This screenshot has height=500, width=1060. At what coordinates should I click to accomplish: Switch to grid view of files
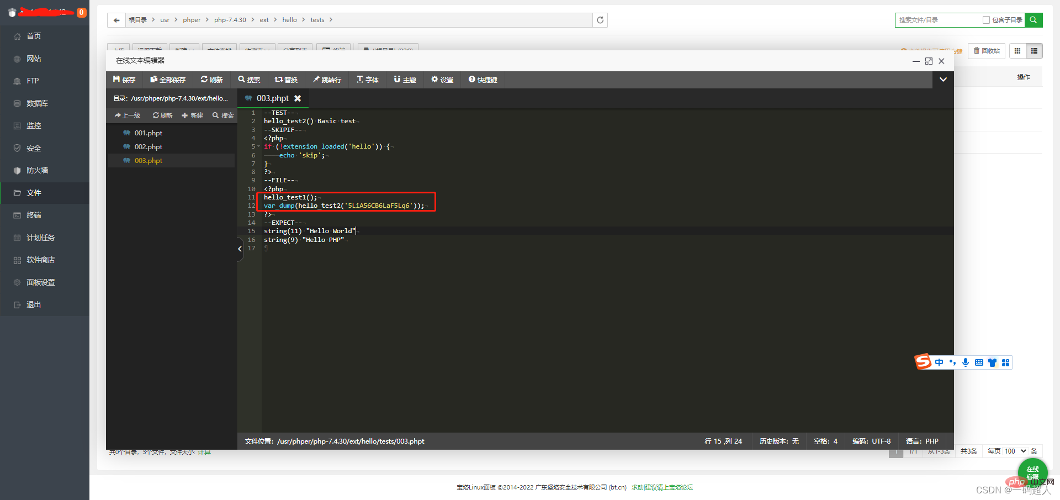[1017, 51]
